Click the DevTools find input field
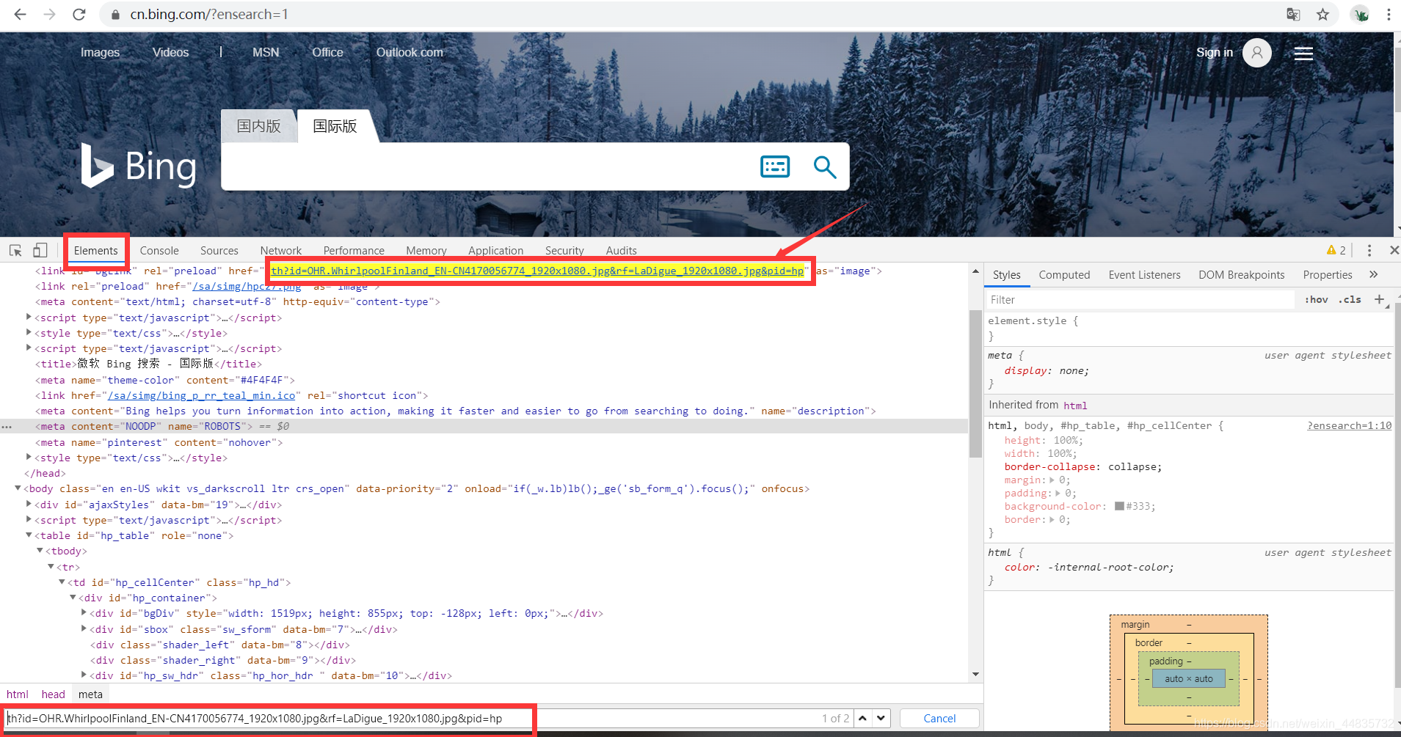Screen dimensions: 1401x737 point(411,718)
